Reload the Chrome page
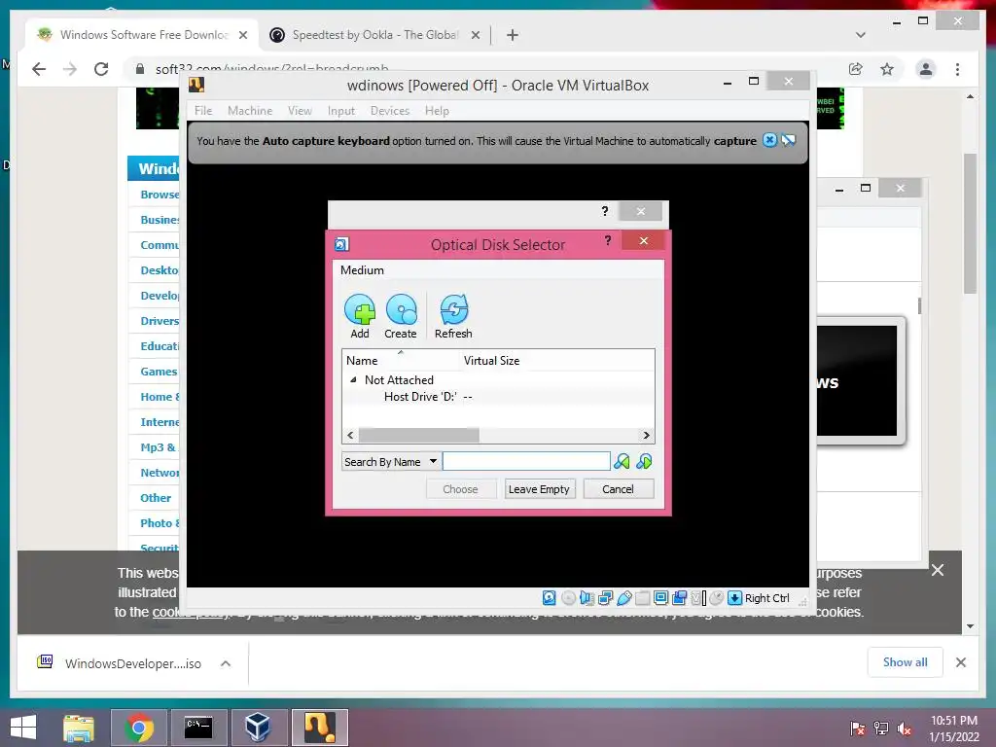The width and height of the screenshot is (996, 747). pyautogui.click(x=101, y=69)
